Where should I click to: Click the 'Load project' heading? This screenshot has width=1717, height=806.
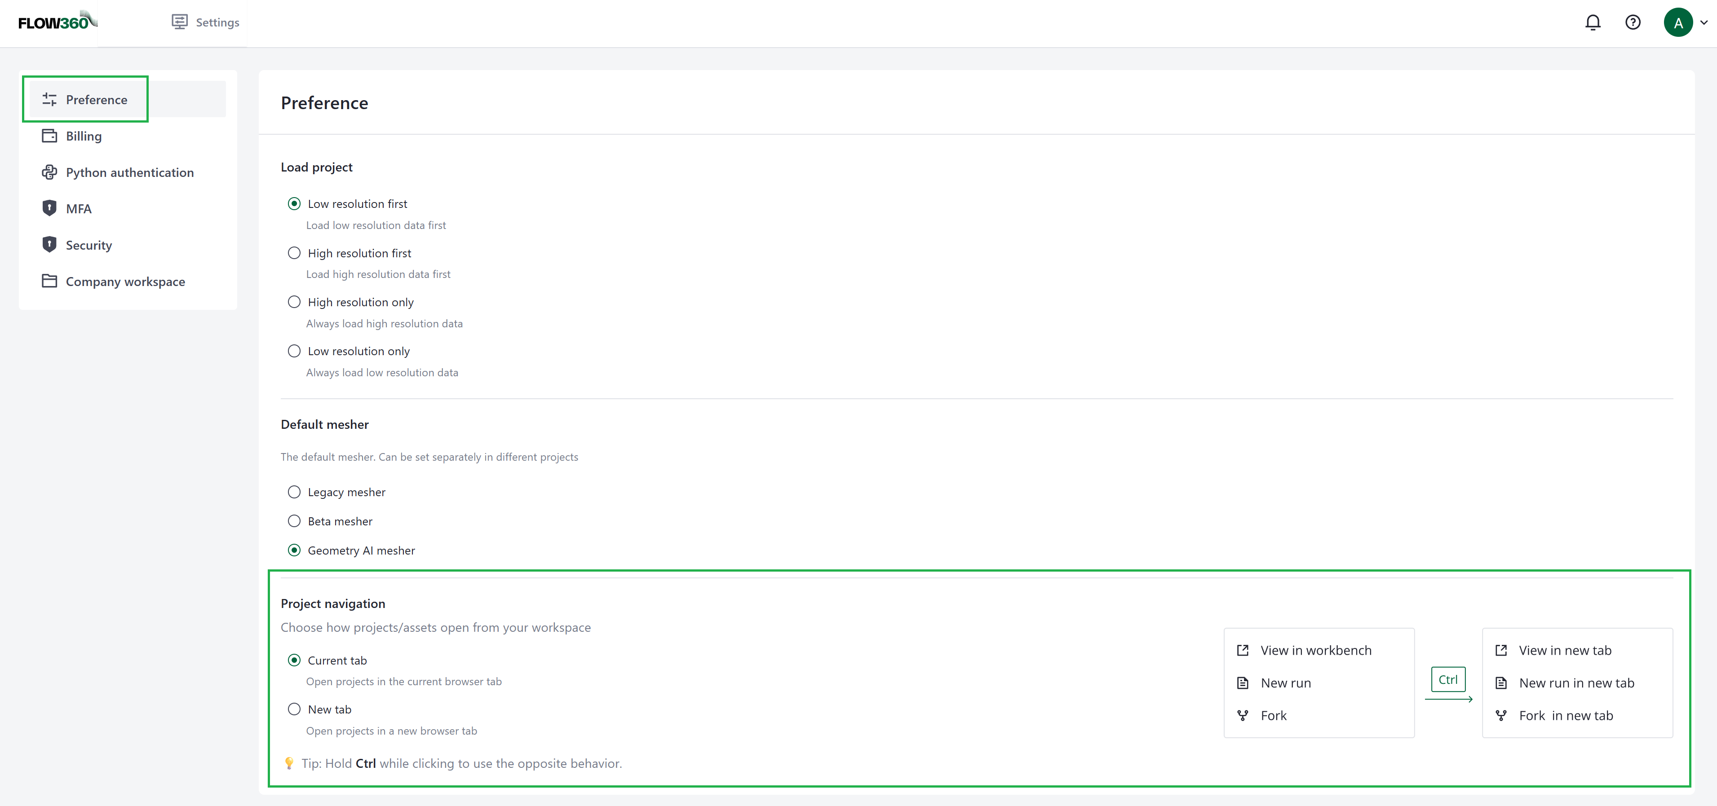(317, 167)
